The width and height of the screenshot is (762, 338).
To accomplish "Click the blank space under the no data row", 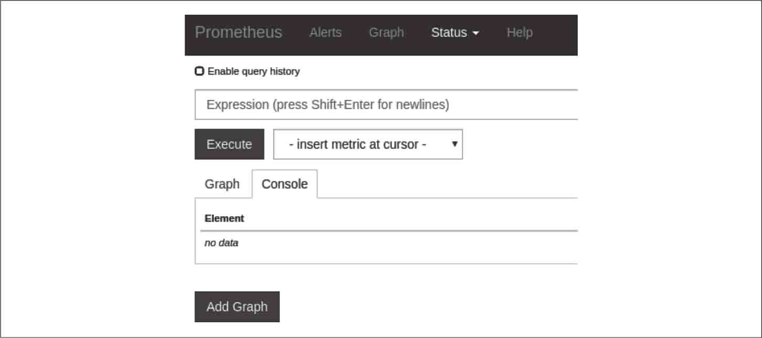I will coord(386,257).
